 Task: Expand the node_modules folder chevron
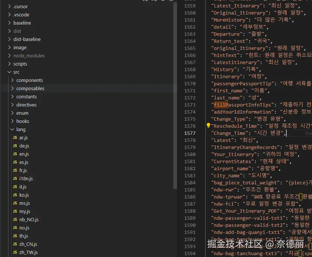[9, 55]
